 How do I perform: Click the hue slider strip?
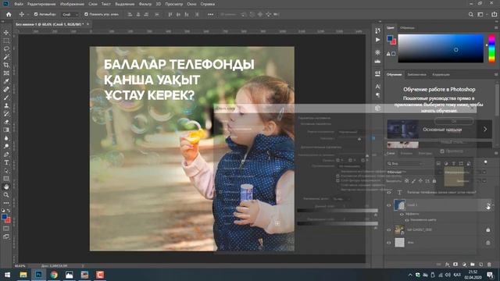point(491,48)
